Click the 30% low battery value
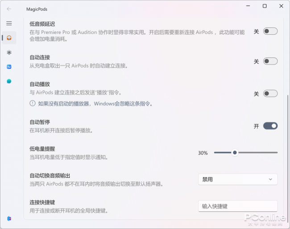 203,153
